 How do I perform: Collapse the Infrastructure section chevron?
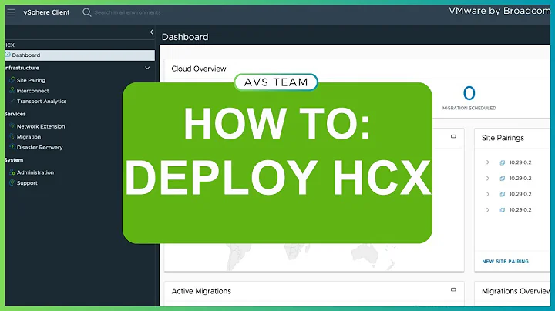[147, 68]
